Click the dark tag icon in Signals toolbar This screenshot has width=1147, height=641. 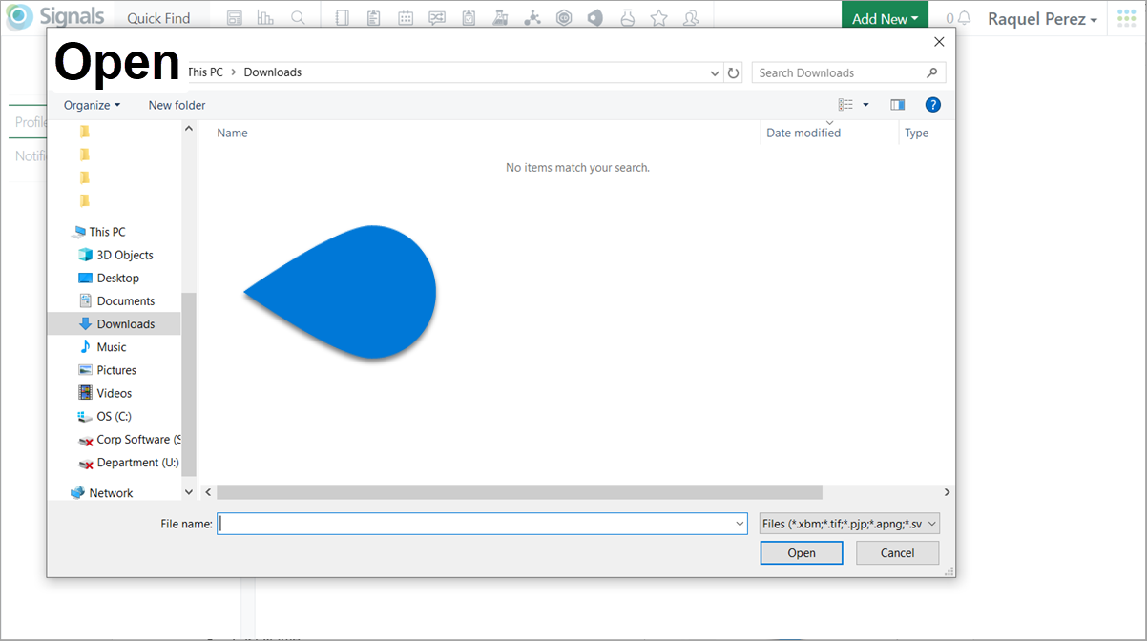(x=594, y=18)
